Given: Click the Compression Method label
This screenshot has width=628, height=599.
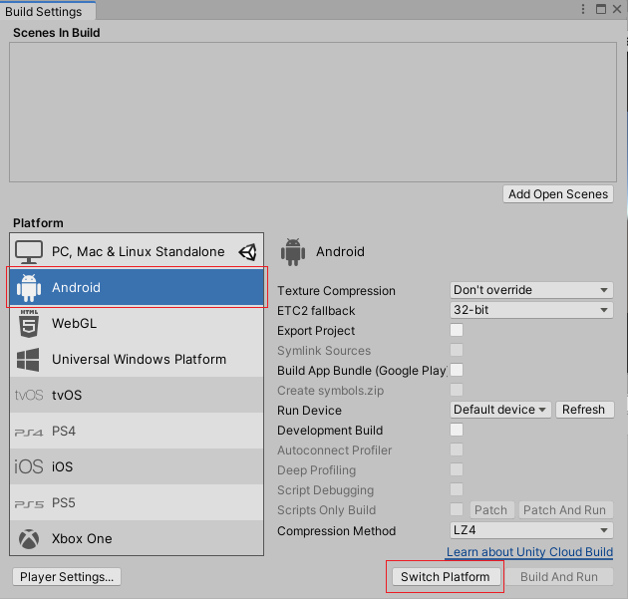Looking at the screenshot, I should (x=337, y=531).
